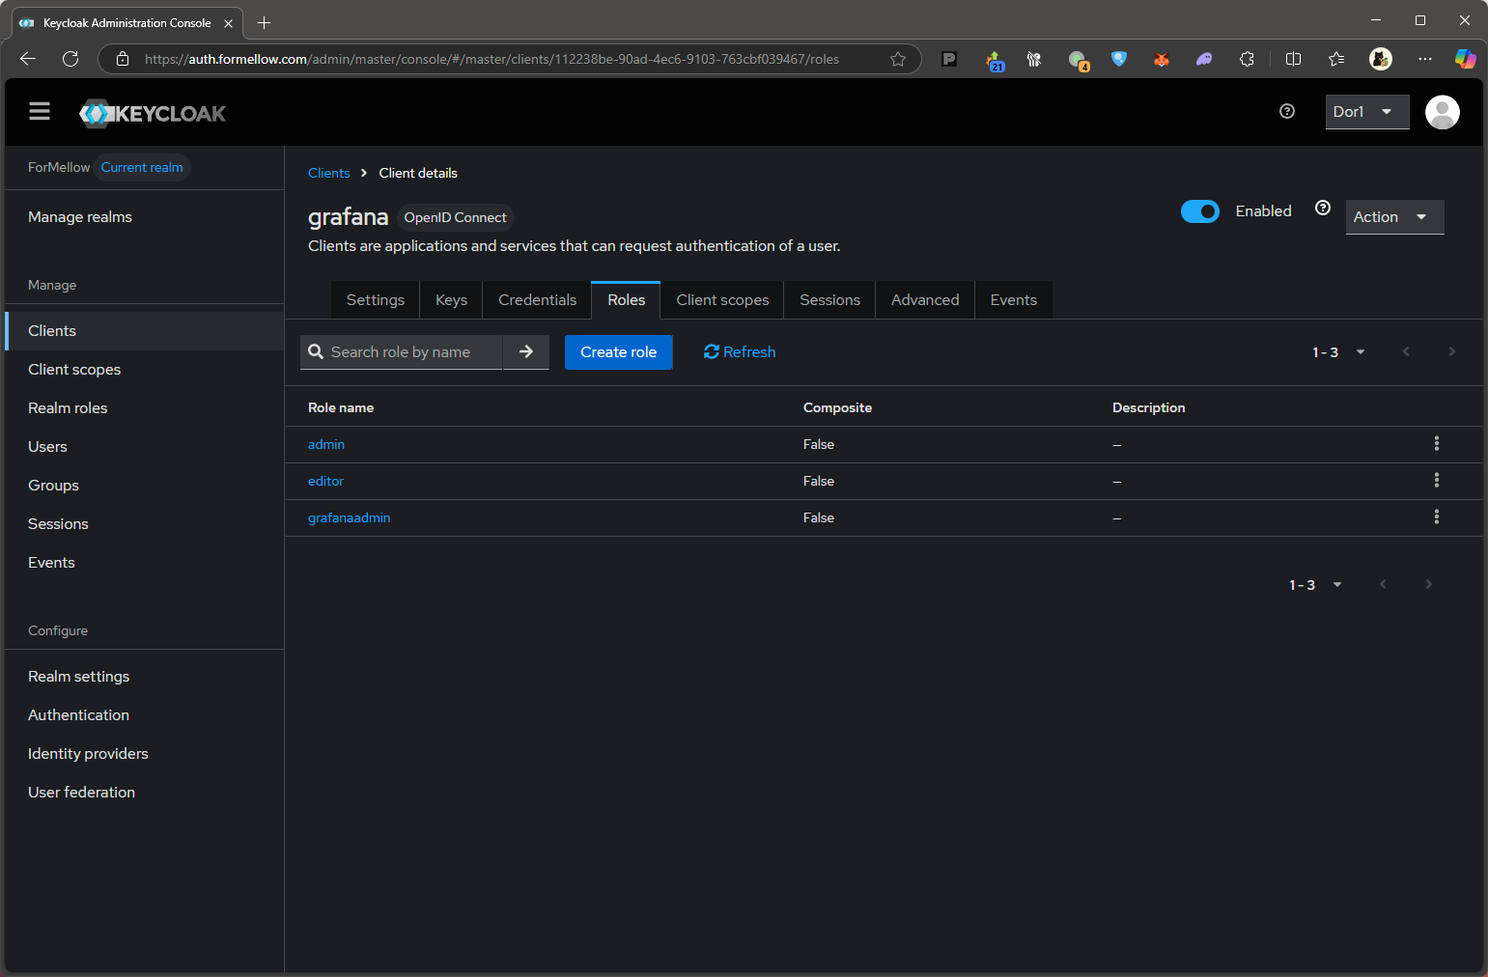Image resolution: width=1488 pixels, height=977 pixels.
Task: Switch to the Settings tab
Action: tap(376, 300)
